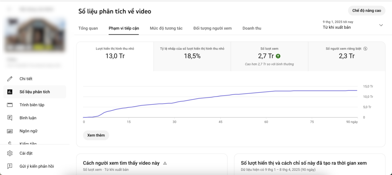Go to the Doanh thu tab

click(252, 28)
